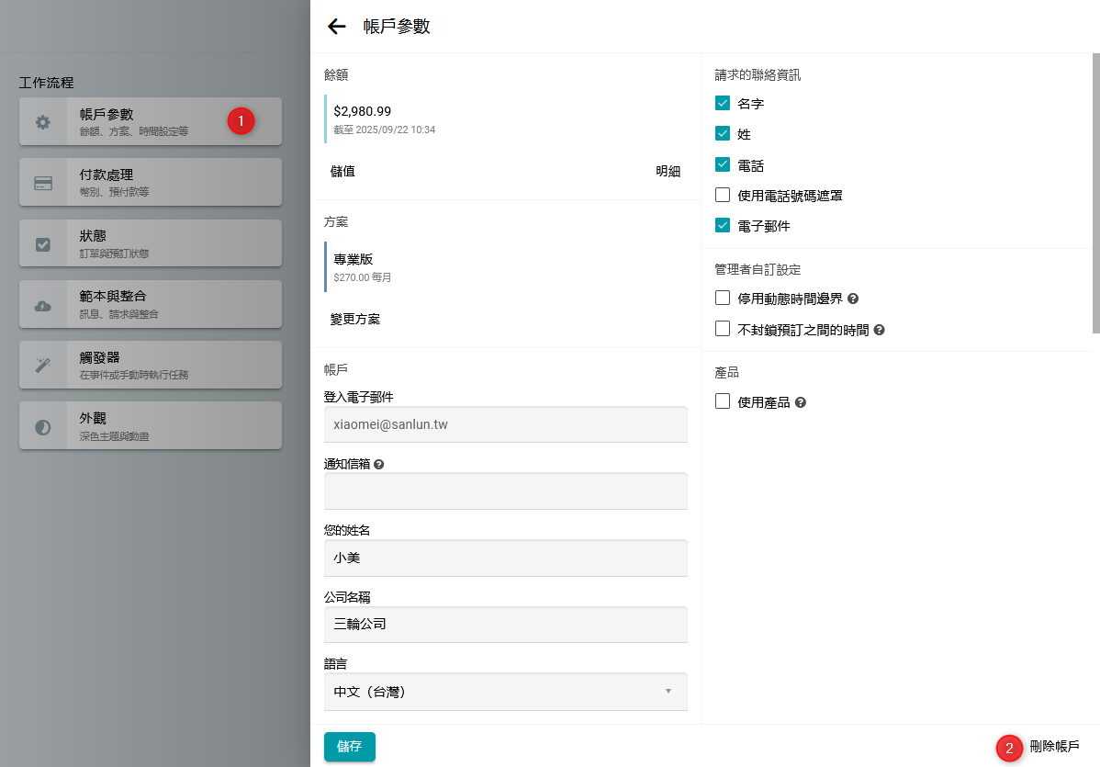The image size is (1100, 767).
Task: Check the 不封鎖預訂之間的時間 option
Action: coord(723,329)
